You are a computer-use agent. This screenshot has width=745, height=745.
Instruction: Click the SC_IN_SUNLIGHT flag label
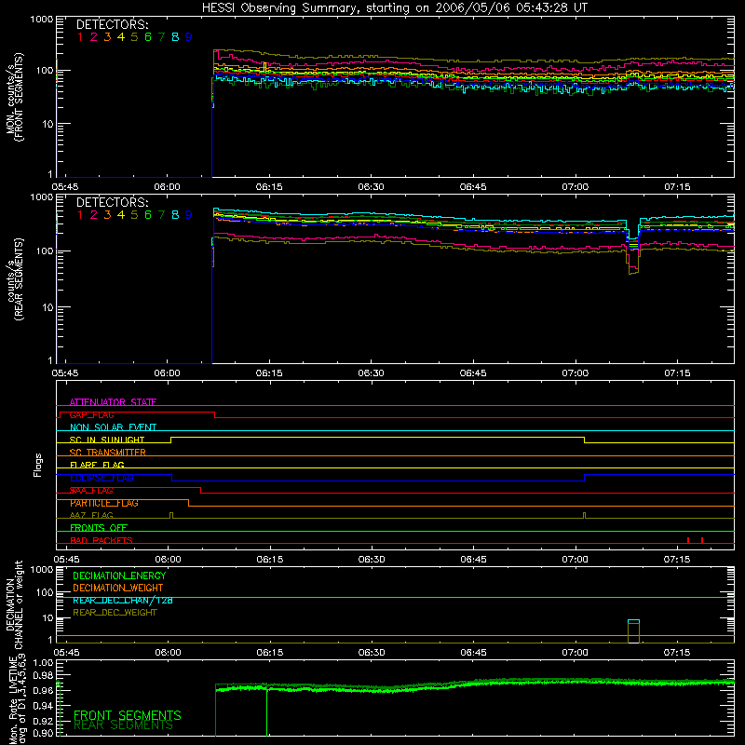(x=107, y=440)
